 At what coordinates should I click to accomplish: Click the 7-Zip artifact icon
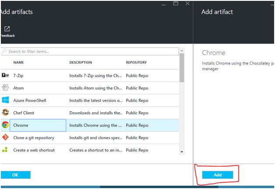(5, 76)
